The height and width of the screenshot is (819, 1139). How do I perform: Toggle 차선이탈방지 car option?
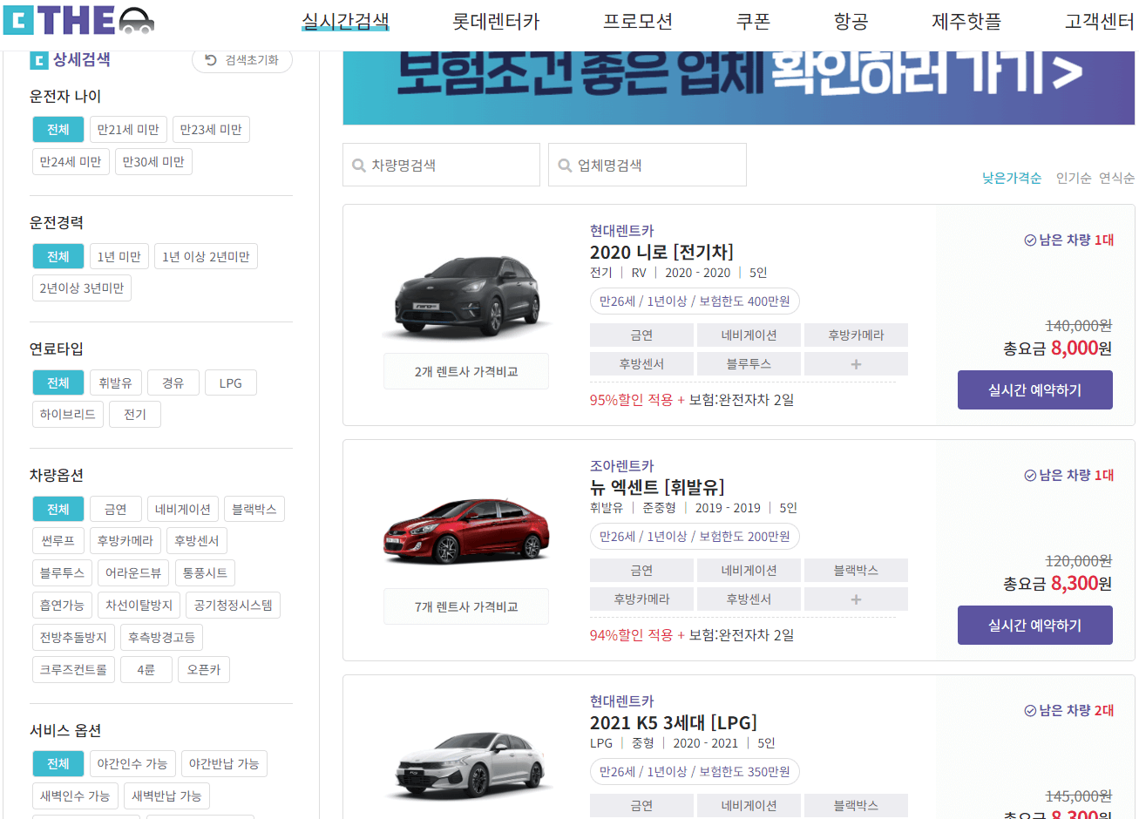click(139, 606)
